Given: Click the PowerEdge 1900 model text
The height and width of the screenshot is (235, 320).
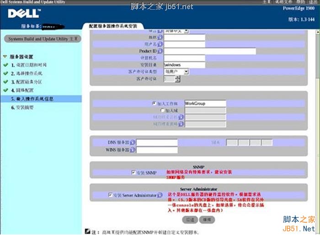Looking at the screenshot, I should click(x=299, y=8).
